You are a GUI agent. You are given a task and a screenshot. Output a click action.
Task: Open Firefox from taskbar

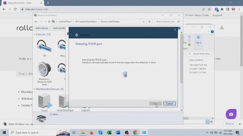[x=92, y=133]
